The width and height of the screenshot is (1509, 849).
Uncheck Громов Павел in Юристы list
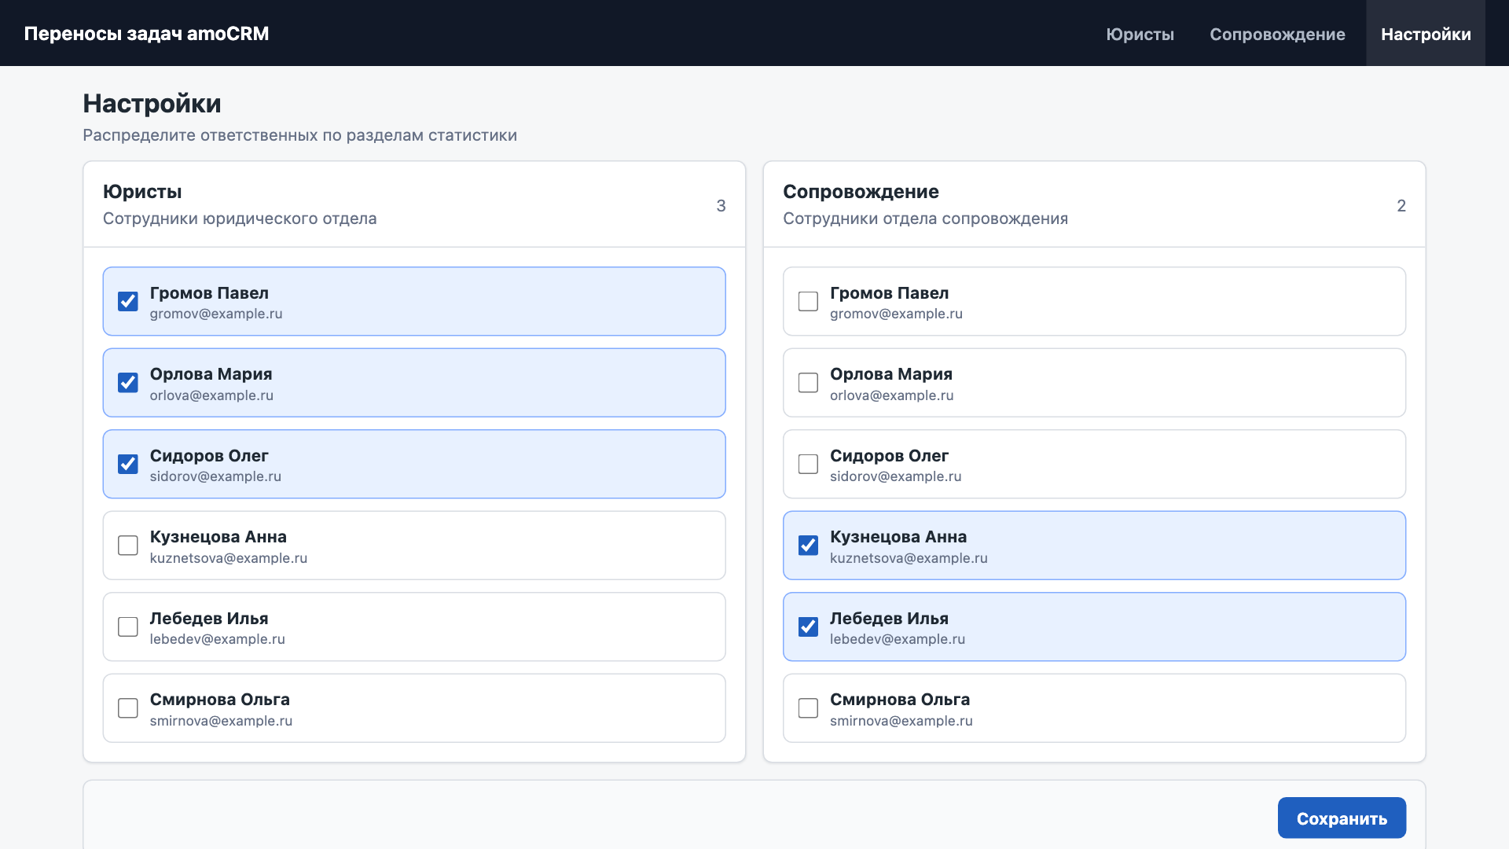[128, 301]
